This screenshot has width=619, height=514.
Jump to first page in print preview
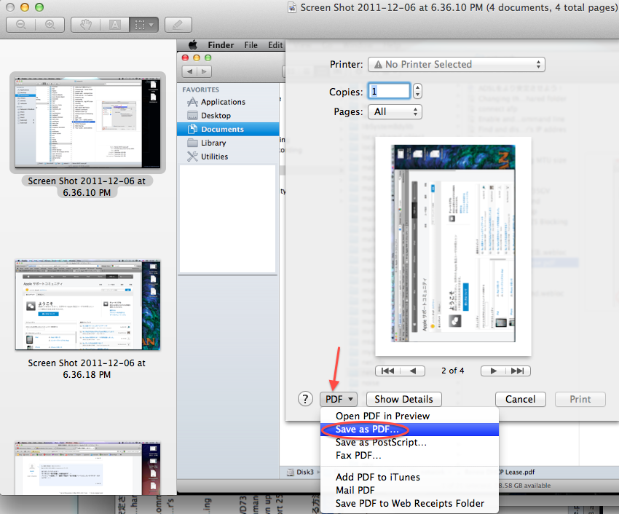(x=388, y=371)
